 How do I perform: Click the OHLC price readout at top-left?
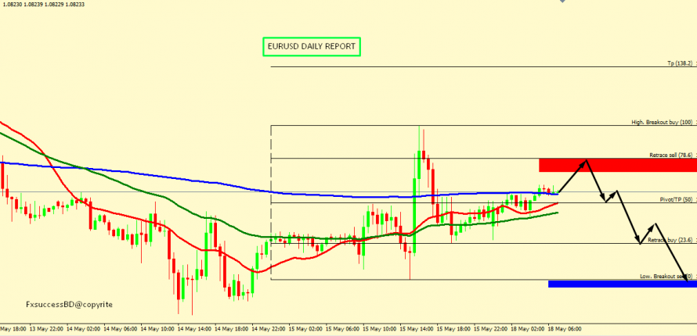(43, 5)
